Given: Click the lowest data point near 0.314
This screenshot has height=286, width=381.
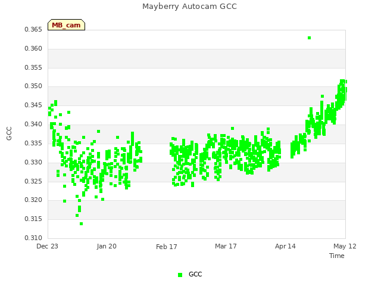Looking at the screenshot, I should pyautogui.click(x=81, y=224).
